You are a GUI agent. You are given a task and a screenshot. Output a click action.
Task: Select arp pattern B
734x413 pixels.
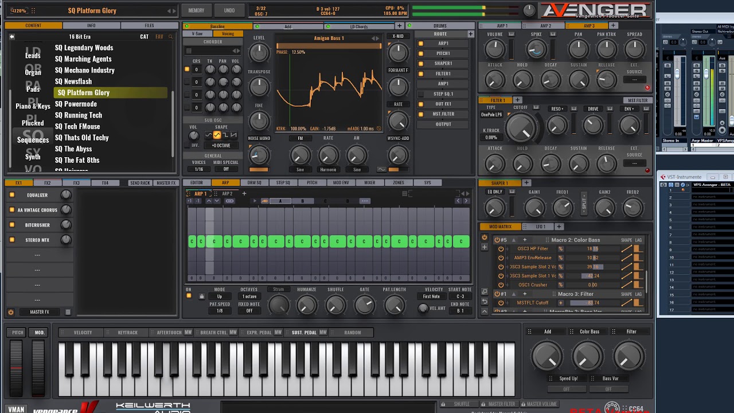[303, 201]
